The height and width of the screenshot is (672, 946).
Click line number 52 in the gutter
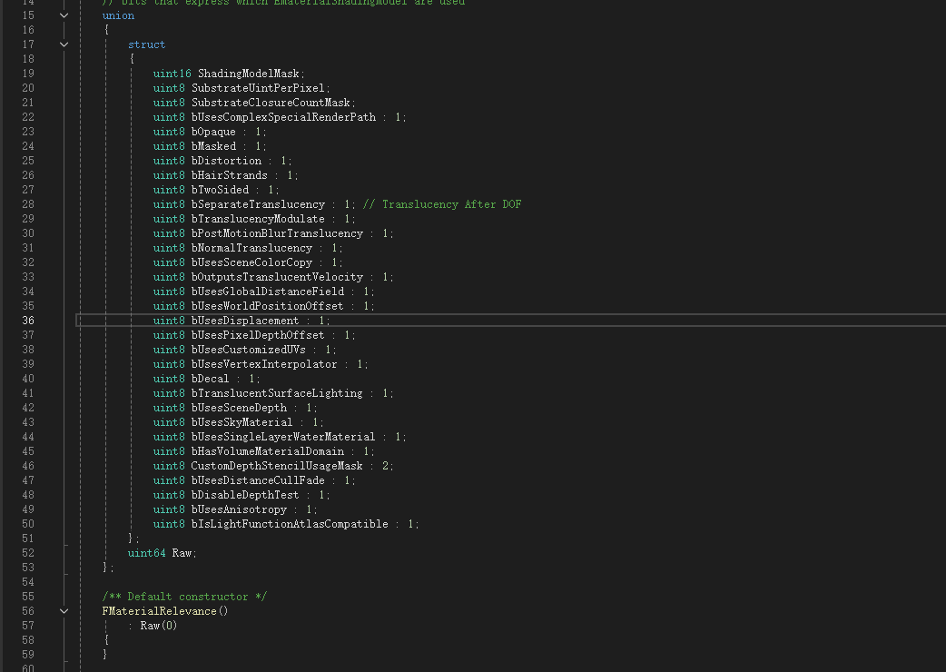pos(28,553)
